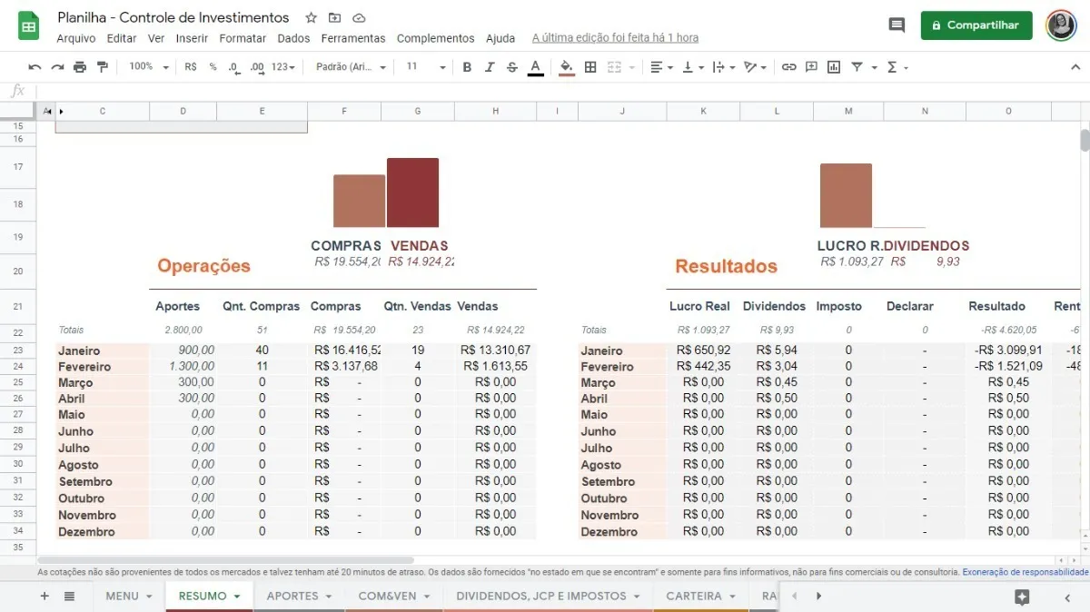The image size is (1090, 612).
Task: Apply strikethrough formatting
Action: point(512,67)
